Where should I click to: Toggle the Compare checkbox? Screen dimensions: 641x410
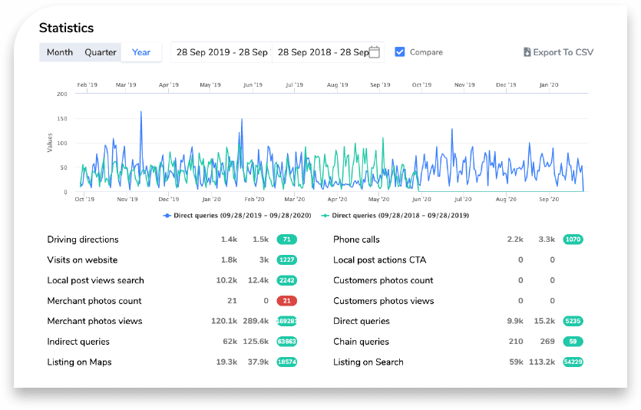pyautogui.click(x=399, y=52)
